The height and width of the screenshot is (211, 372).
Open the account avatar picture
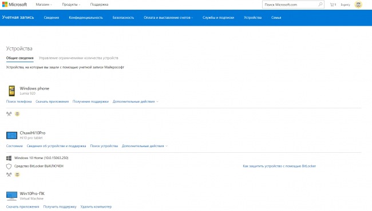(358, 5)
